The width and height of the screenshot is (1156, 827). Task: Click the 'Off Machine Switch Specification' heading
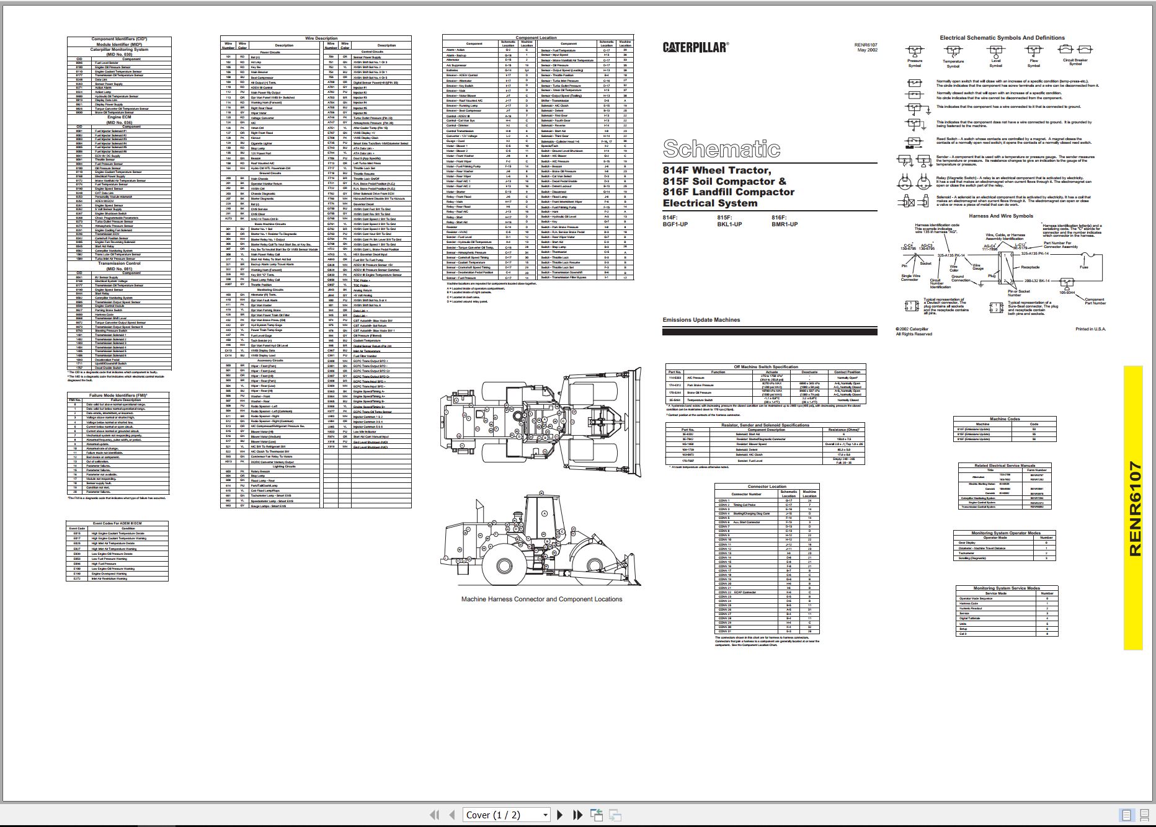766,367
